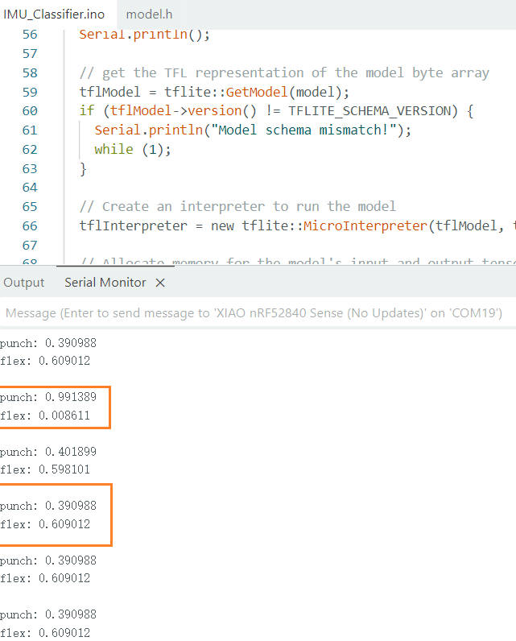The height and width of the screenshot is (641, 516).
Task: Click line number 63 in the gutter
Action: click(x=30, y=169)
